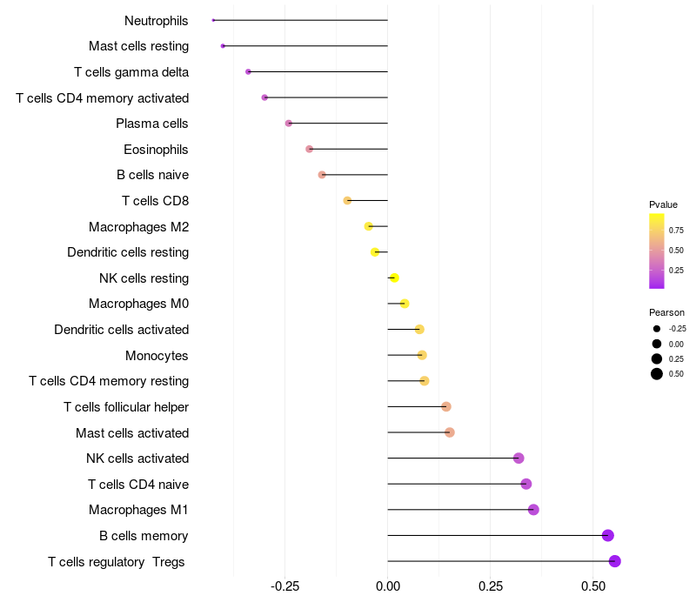696x609 pixels.
Task: Click the B cells memory dot
Action: point(608,535)
